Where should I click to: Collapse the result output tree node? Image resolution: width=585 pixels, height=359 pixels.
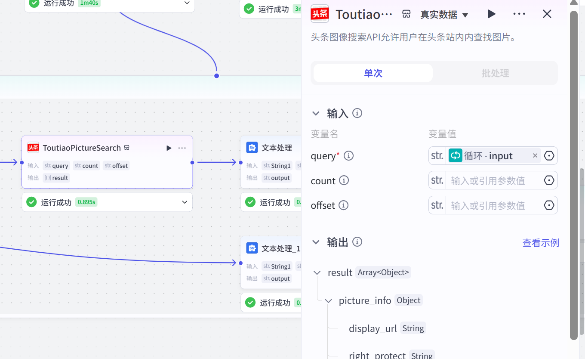tap(317, 272)
